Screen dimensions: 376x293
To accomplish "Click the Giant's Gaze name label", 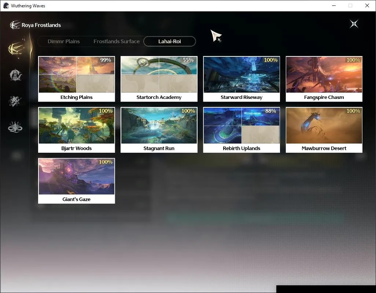I will 77,199.
